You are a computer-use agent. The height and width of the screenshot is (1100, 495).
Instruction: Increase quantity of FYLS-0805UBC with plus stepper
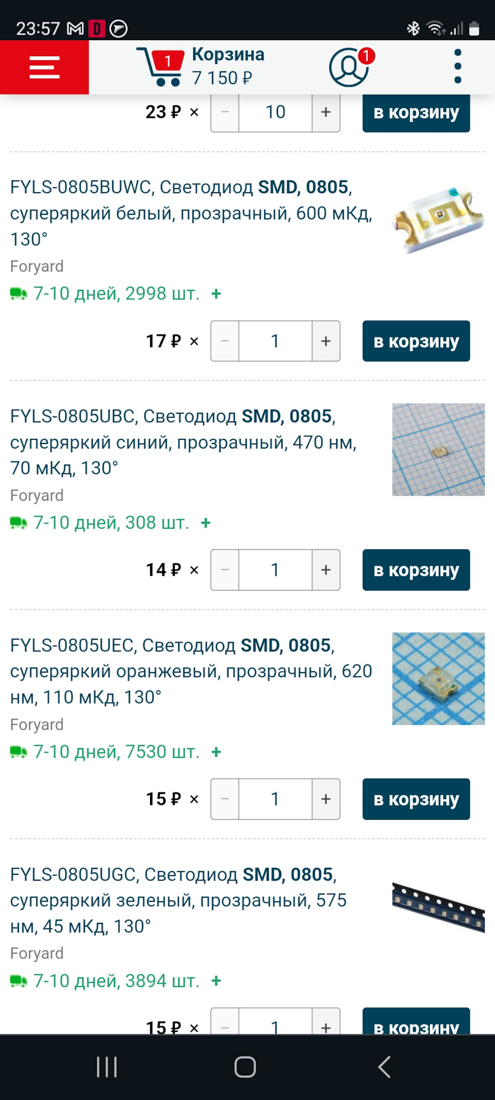[325, 569]
